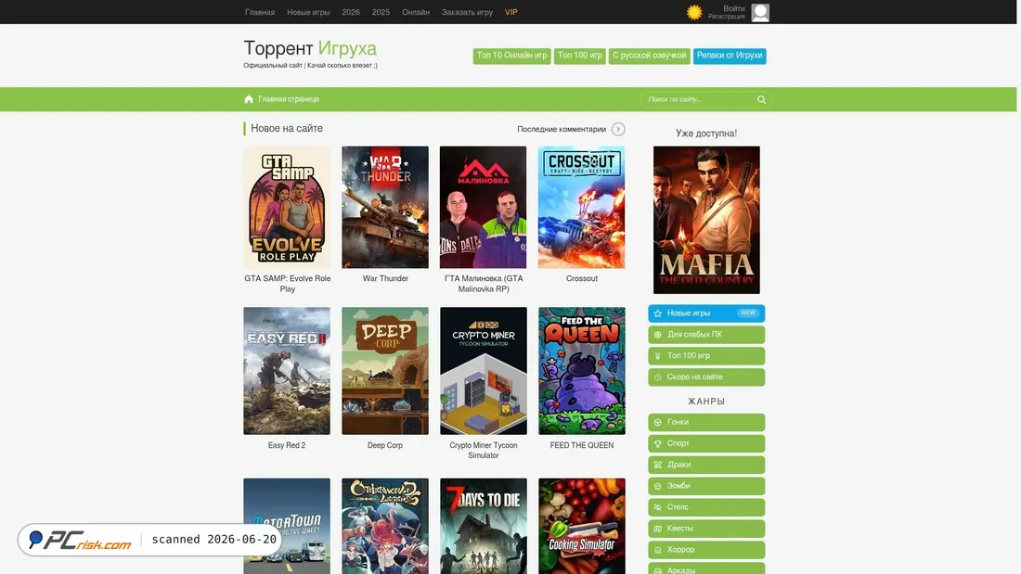Open the Гонки genre button
1021x574 pixels.
coord(706,422)
